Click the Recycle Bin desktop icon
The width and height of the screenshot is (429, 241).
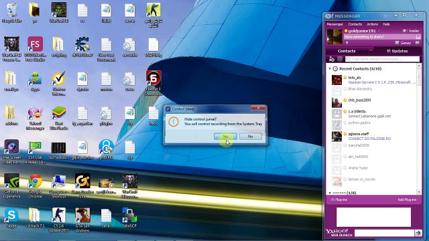click(x=11, y=13)
